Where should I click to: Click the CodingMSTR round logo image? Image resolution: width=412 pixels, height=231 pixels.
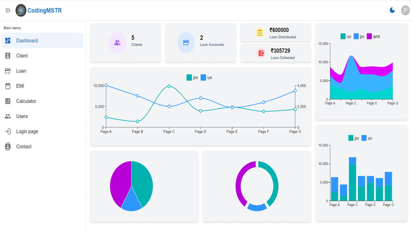(21, 10)
